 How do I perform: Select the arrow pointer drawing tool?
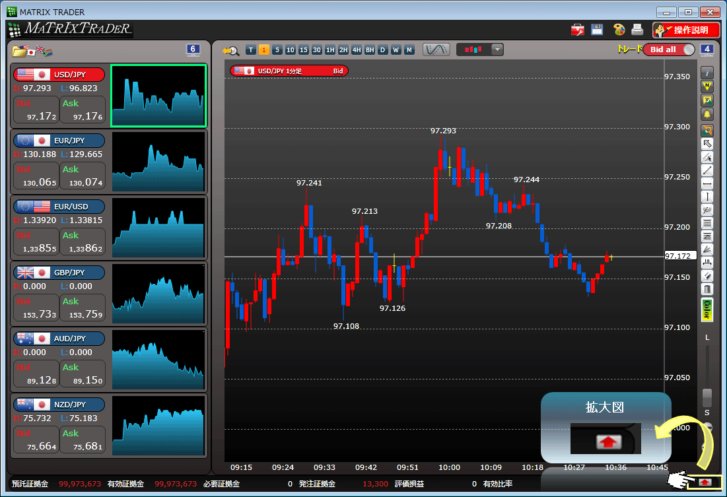[707, 144]
